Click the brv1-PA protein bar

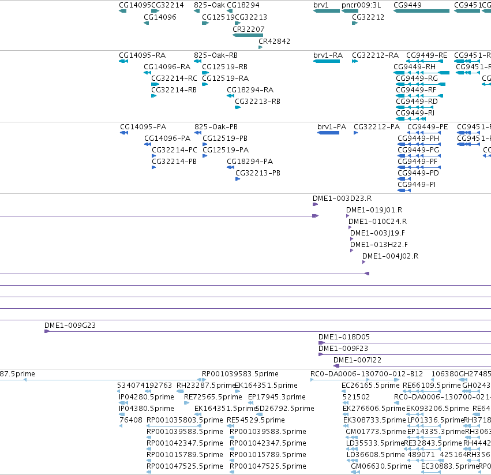(328, 133)
